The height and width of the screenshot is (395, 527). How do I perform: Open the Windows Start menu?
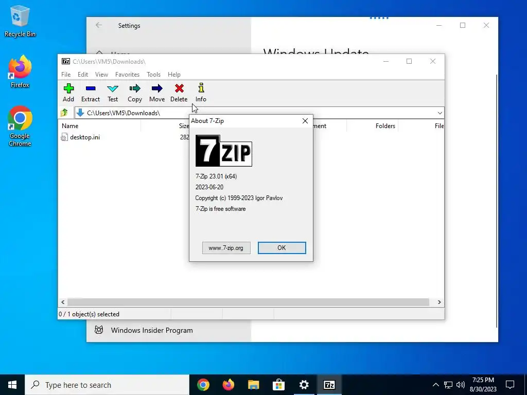12,385
